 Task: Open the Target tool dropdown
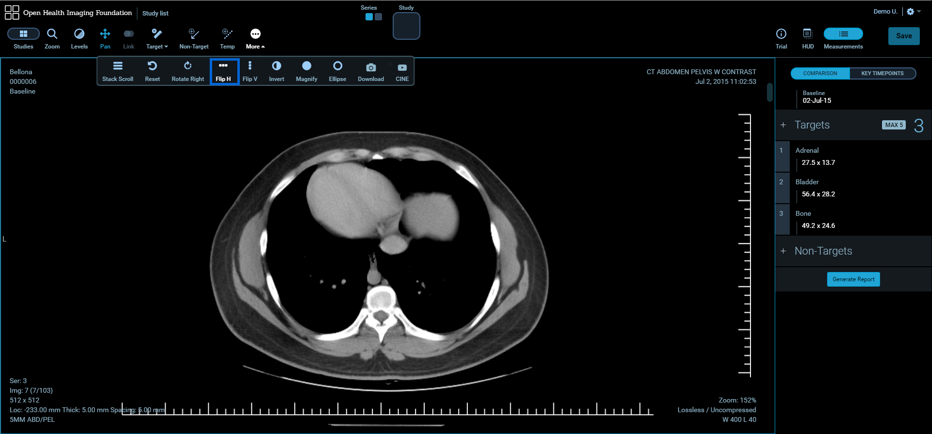pos(157,38)
